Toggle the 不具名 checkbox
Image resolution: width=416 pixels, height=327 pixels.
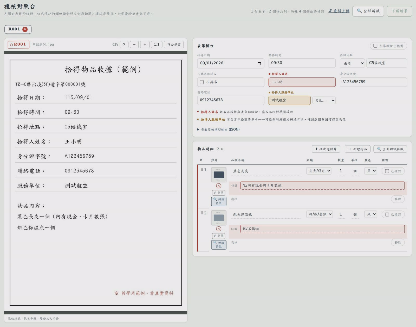click(202, 82)
